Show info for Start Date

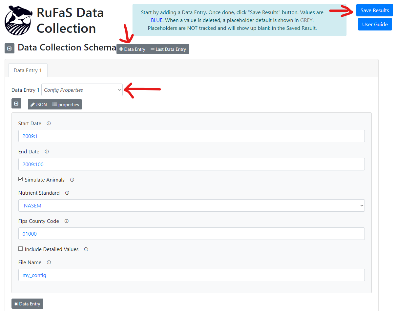(49, 124)
